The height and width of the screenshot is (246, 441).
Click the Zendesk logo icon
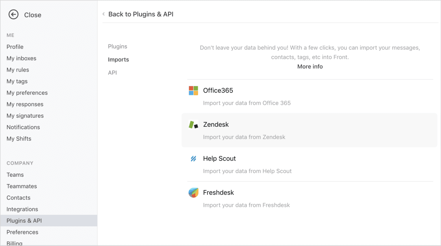193,124
